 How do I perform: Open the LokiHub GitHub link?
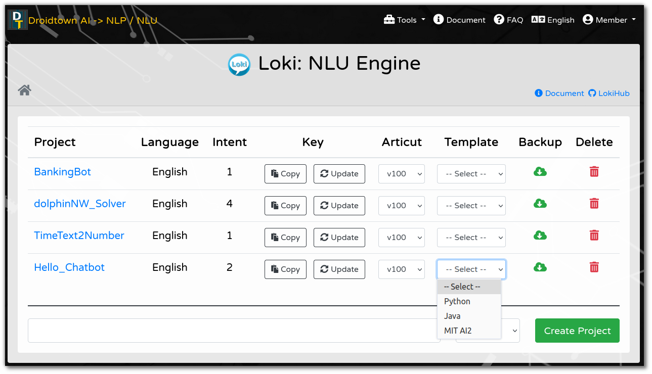609,93
